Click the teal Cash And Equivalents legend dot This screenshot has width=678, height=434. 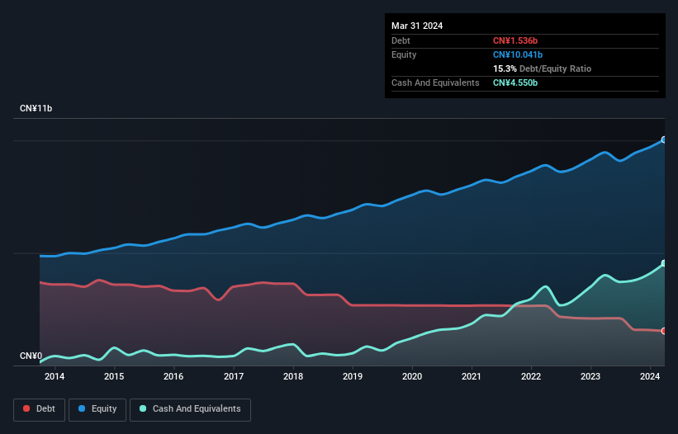143,408
